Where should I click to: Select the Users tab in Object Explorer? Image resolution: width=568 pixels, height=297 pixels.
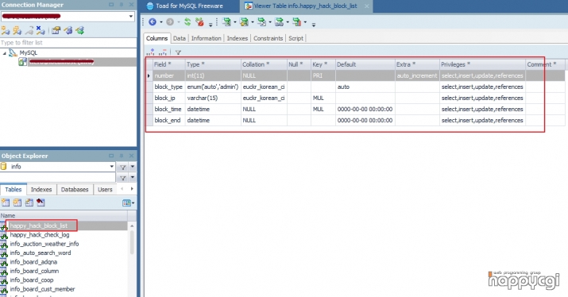pyautogui.click(x=105, y=190)
